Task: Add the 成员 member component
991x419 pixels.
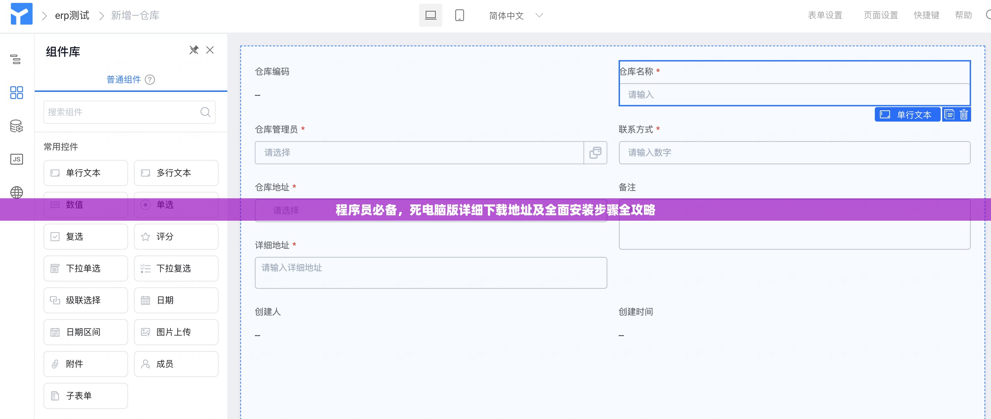Action: (176, 364)
